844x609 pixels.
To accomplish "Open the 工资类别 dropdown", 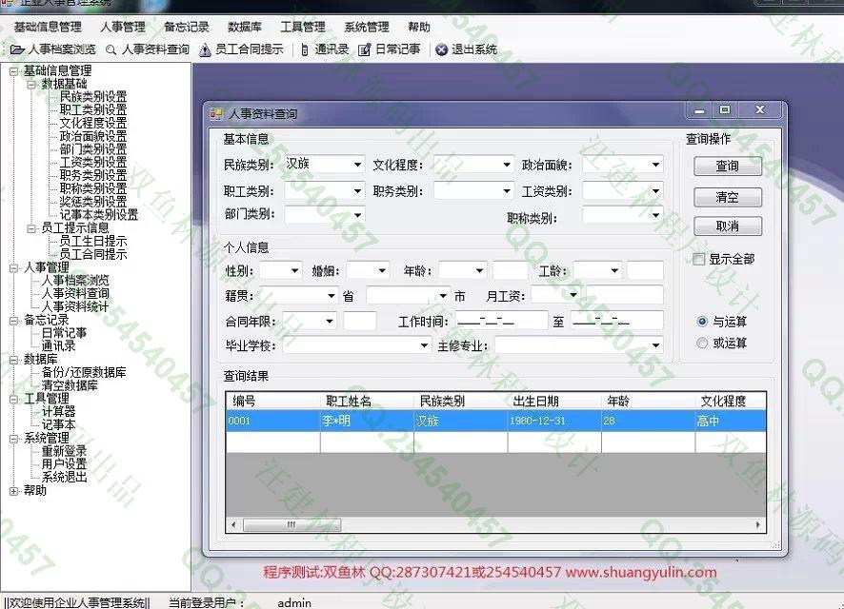I will (x=655, y=191).
